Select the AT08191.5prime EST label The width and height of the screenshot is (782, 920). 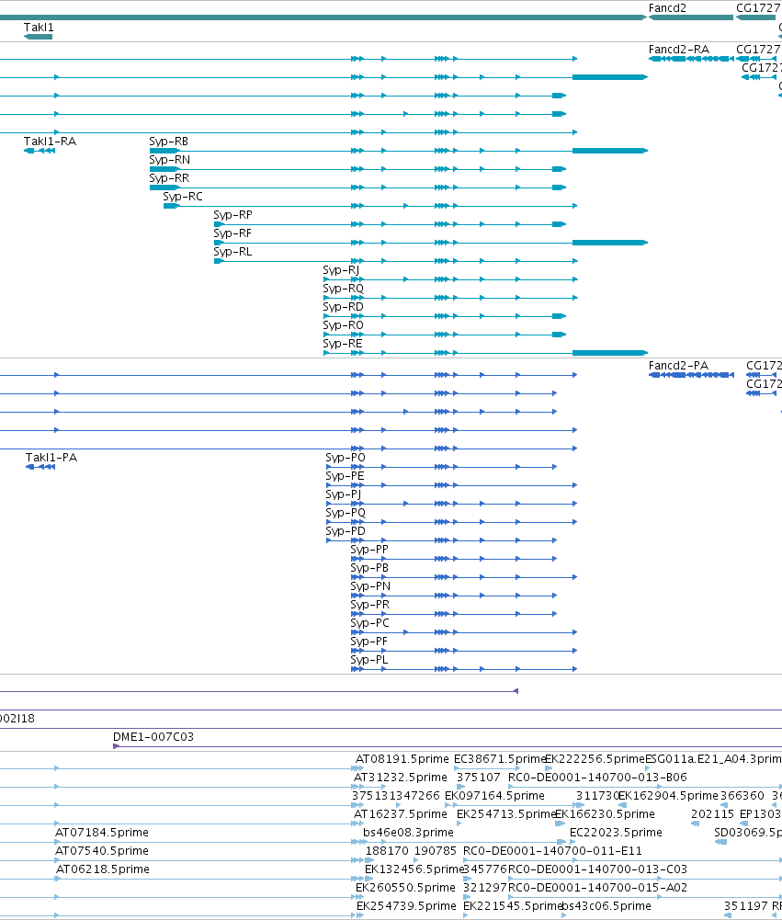coord(402,759)
